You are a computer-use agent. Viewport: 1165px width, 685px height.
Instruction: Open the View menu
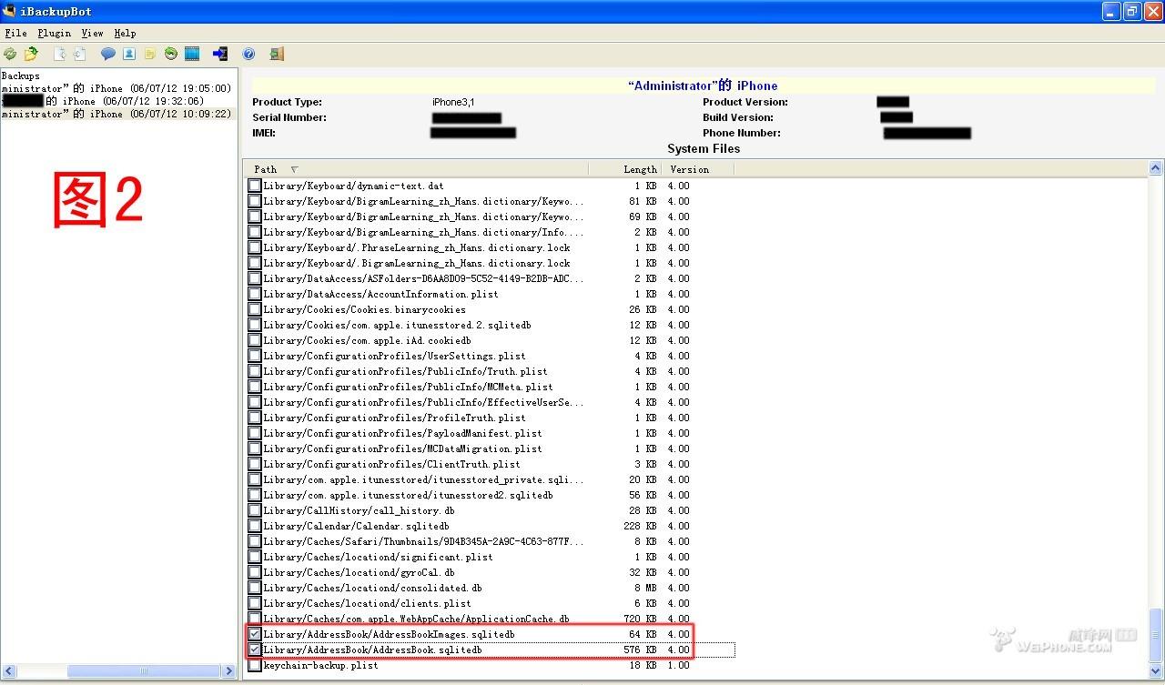click(93, 33)
